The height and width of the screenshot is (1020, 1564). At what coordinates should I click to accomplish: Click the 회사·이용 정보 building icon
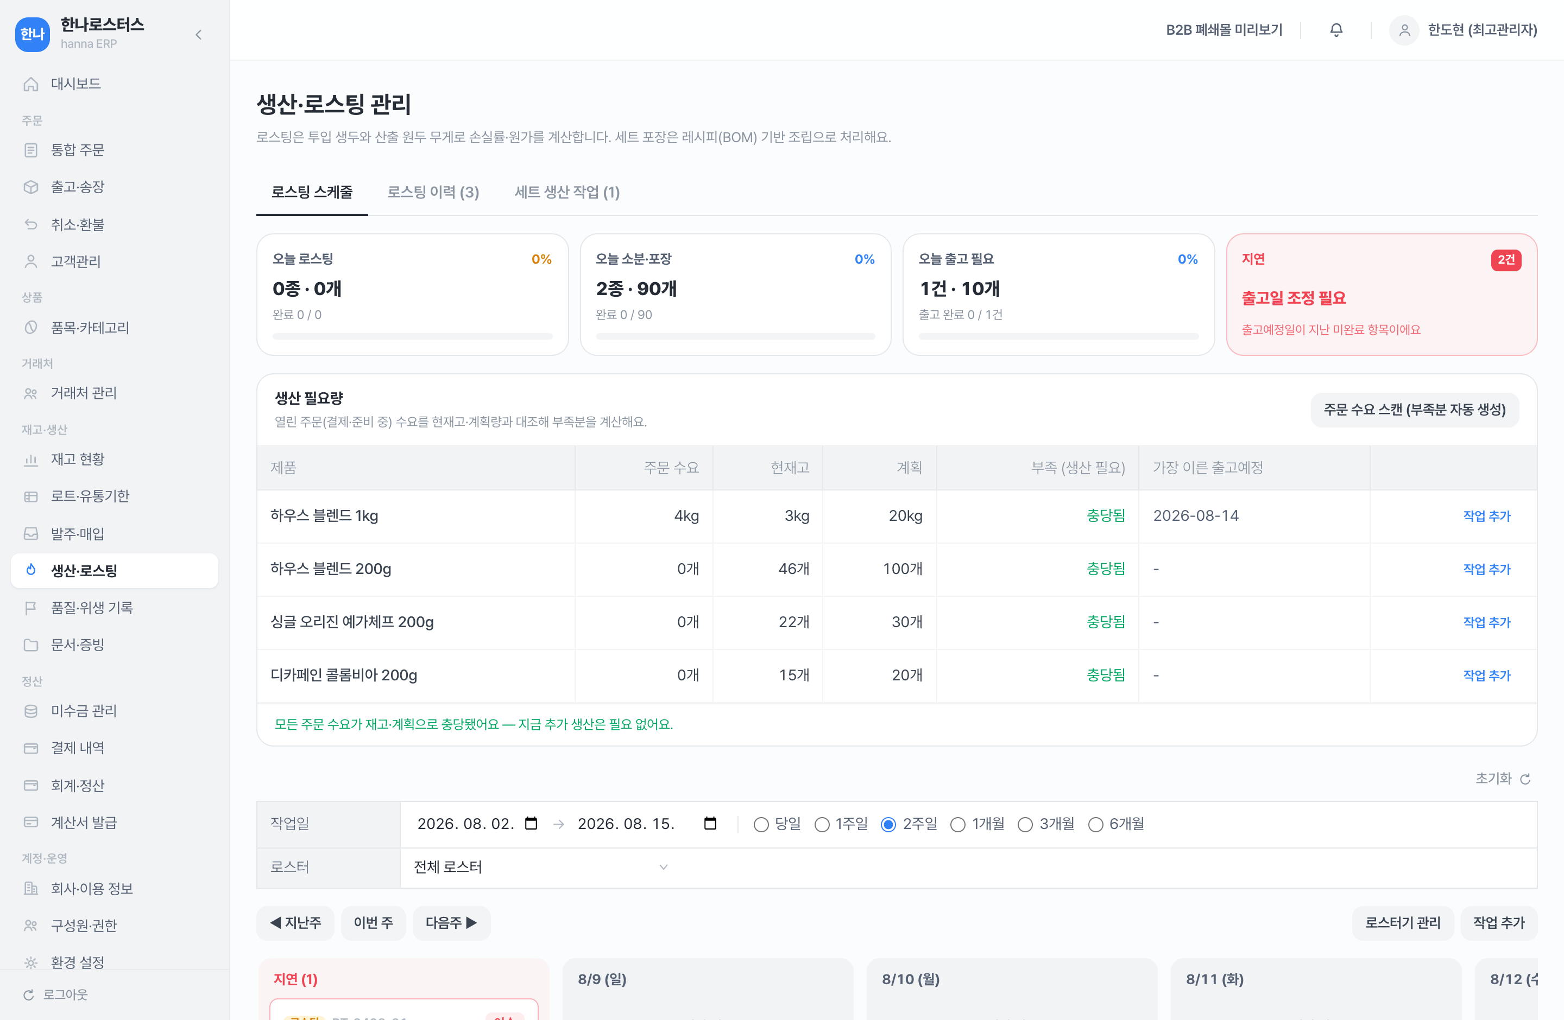[x=31, y=889]
